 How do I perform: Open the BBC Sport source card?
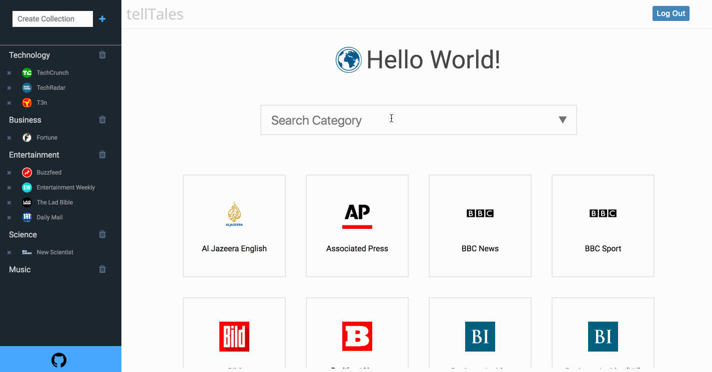point(603,226)
